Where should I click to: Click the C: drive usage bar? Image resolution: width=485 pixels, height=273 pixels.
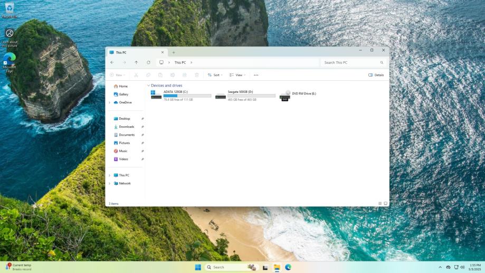pyautogui.click(x=187, y=96)
